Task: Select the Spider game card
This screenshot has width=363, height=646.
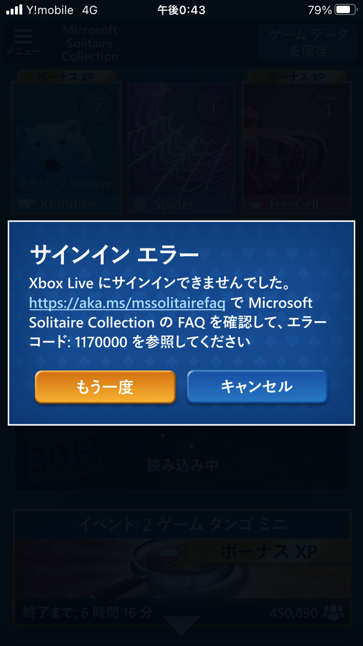Action: [x=181, y=148]
